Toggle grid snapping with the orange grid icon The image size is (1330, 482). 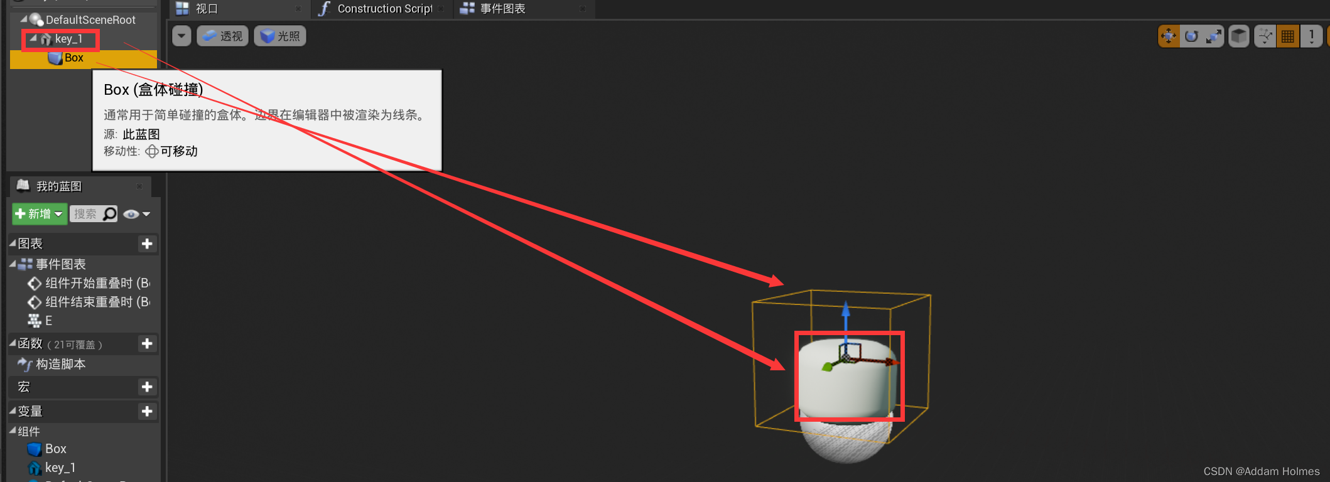pos(1288,36)
